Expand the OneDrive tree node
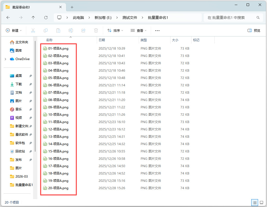Viewport: 267px width, 207px height. click(6, 59)
